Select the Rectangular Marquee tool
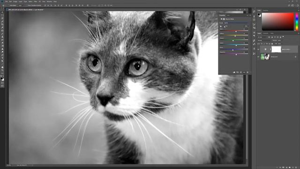 click(2, 15)
